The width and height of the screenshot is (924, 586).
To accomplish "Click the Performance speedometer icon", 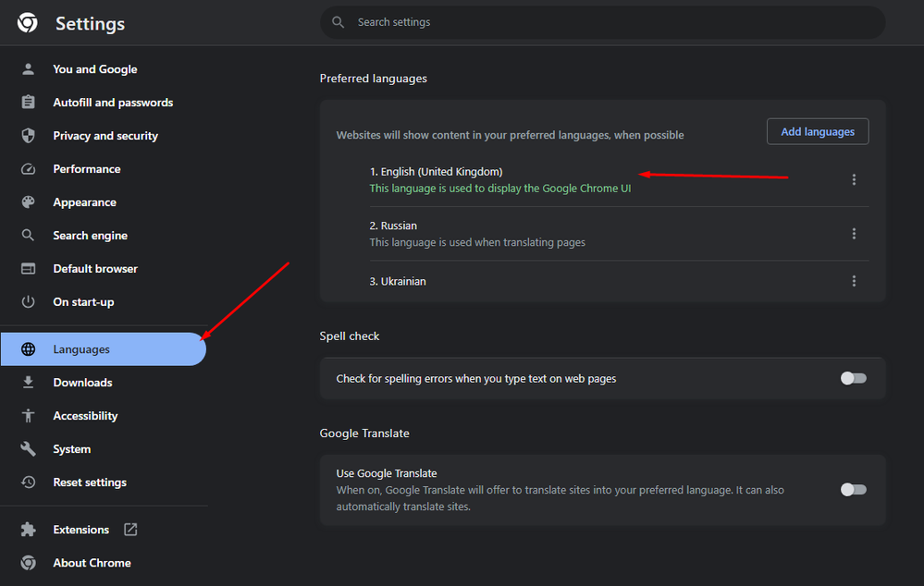I will 28,169.
